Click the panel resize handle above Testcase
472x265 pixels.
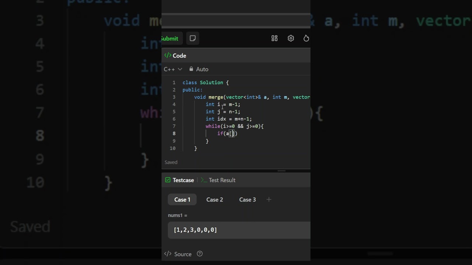(281, 171)
